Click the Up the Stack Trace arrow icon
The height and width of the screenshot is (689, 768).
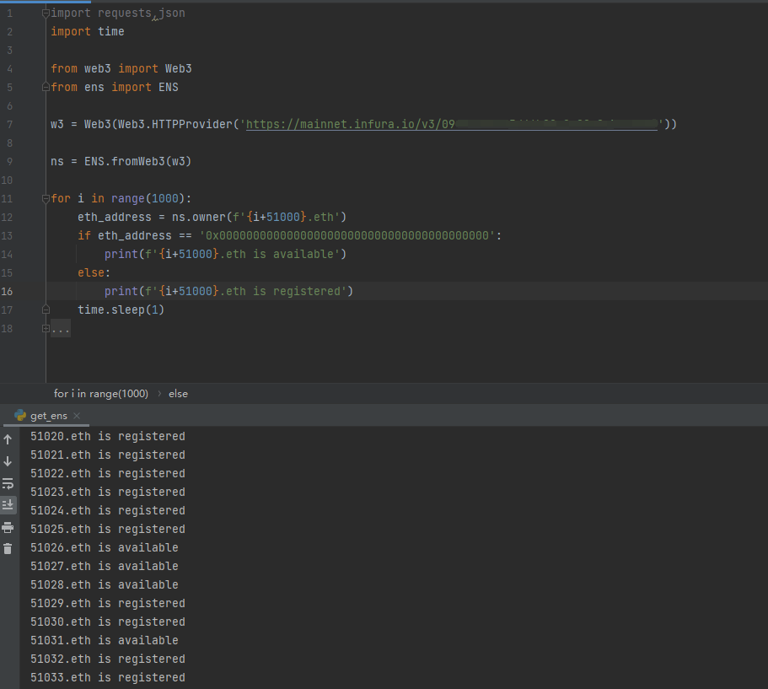[x=8, y=439]
